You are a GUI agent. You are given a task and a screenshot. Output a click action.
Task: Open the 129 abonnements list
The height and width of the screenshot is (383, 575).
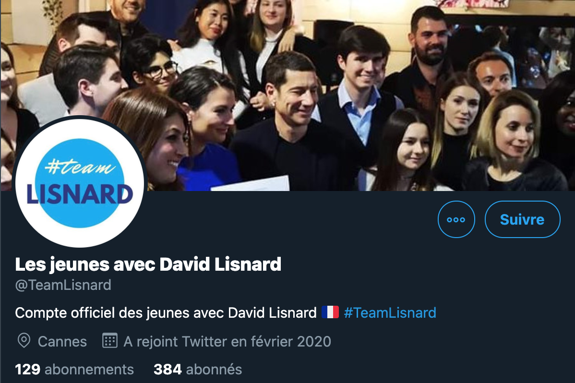coord(74,369)
